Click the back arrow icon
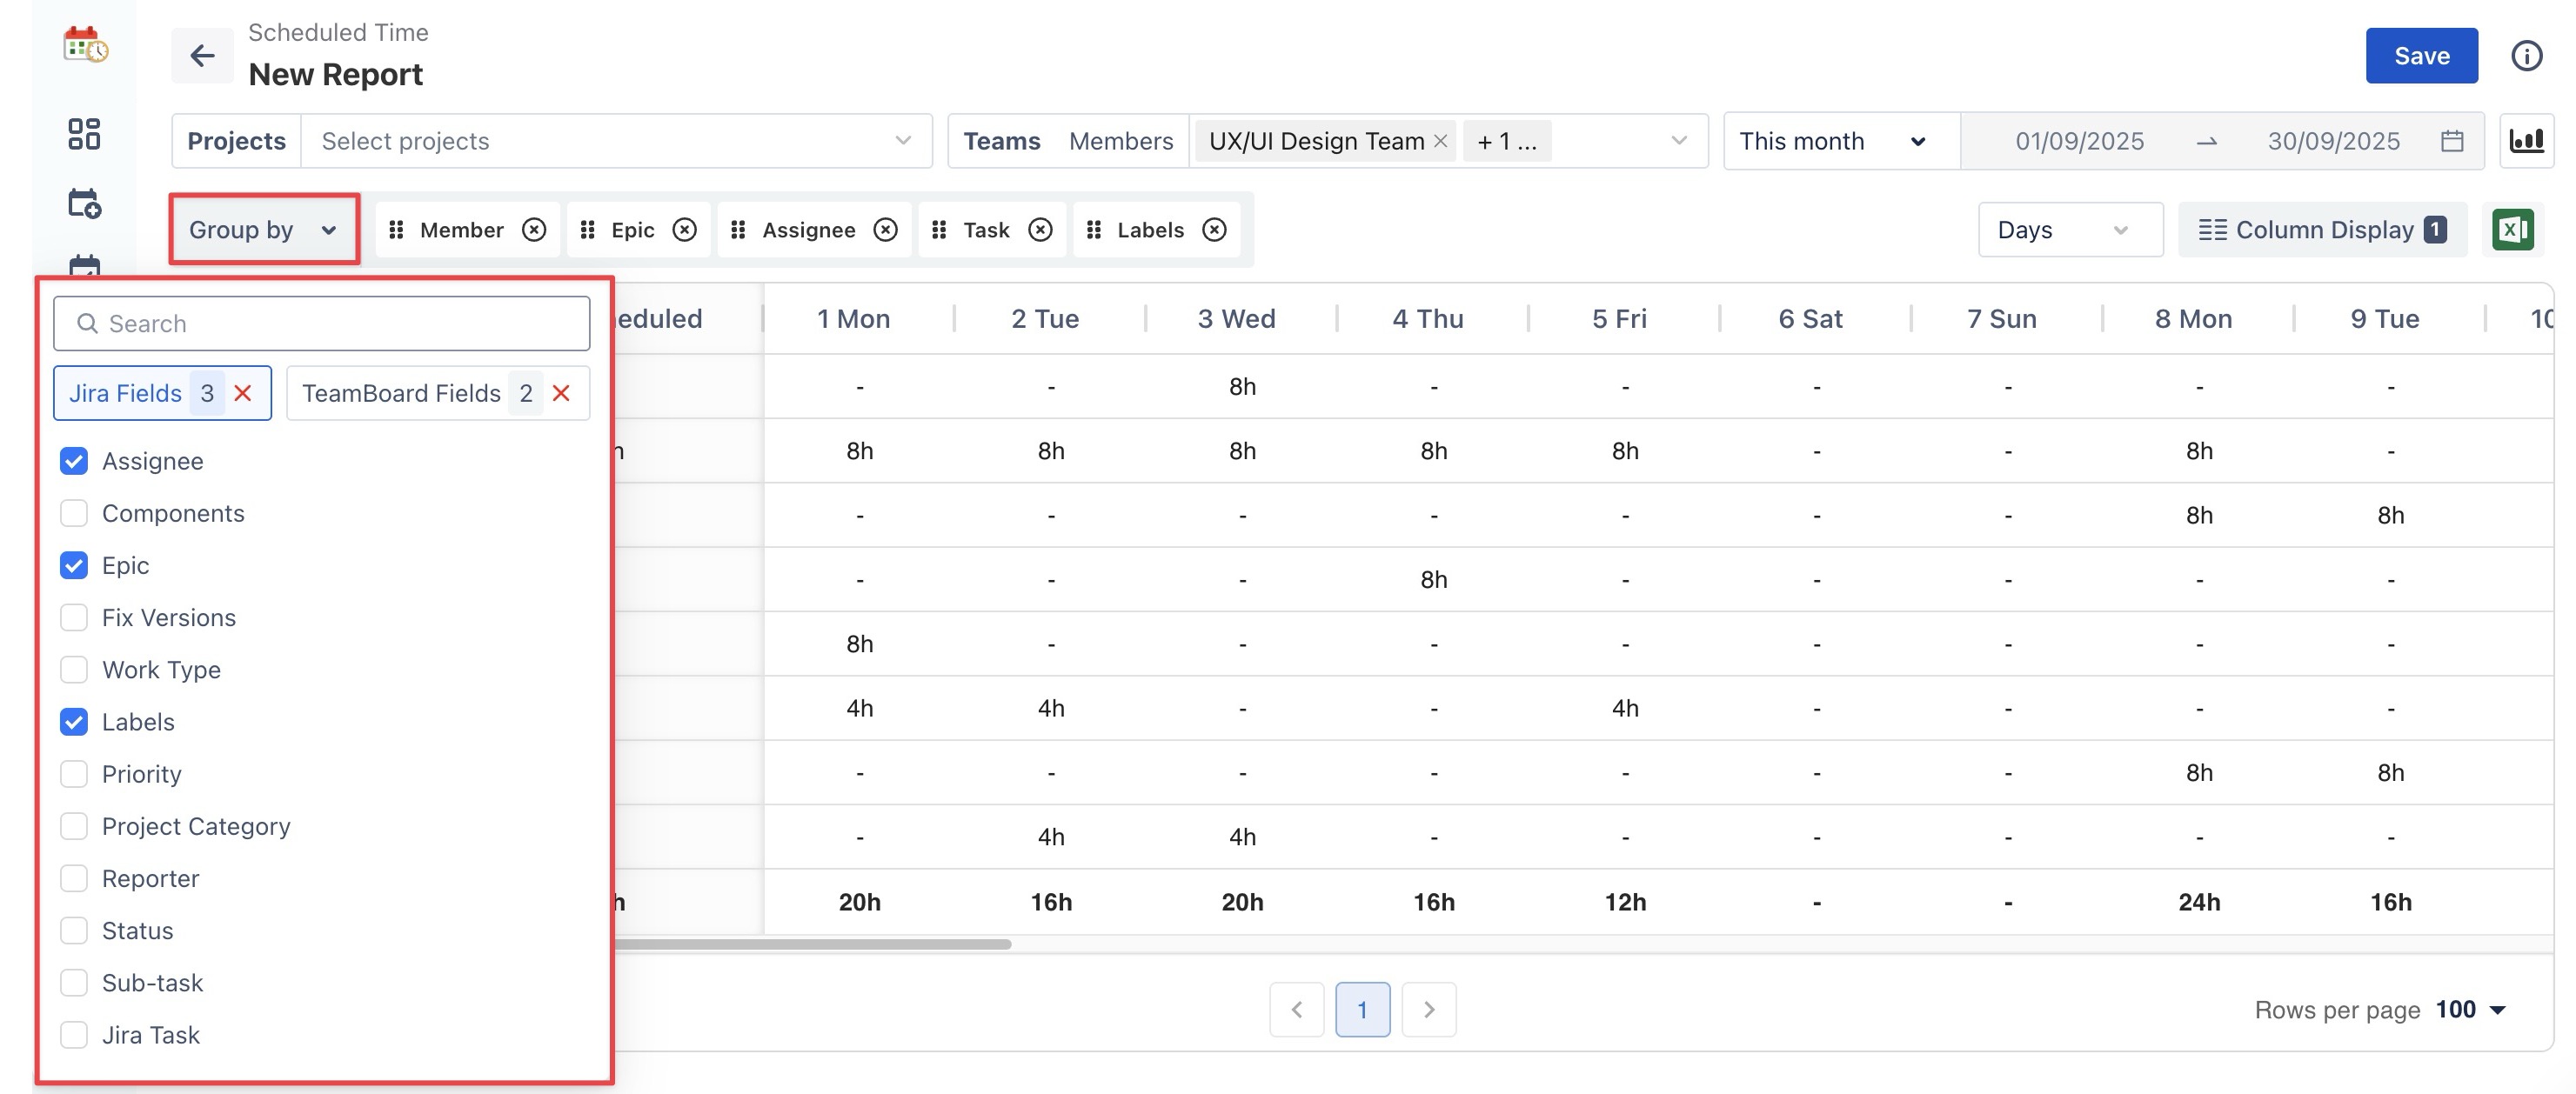Viewport: 2576px width, 1094px height. (x=202, y=56)
